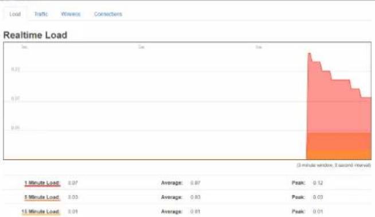Select the 5 Minute Load current value 0.03
The width and height of the screenshot is (375, 217).
[73, 197]
